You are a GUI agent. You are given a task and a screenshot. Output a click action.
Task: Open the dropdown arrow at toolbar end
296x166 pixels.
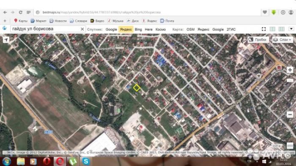291,29
